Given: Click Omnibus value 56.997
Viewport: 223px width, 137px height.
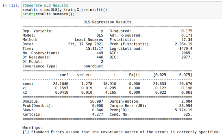Looking at the screenshot, I should 97,101.
